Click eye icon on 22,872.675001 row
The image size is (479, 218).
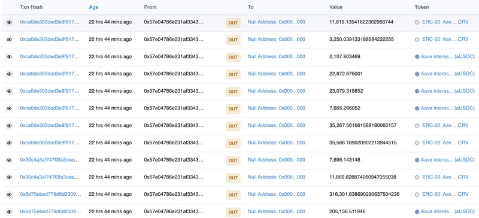coord(9,74)
